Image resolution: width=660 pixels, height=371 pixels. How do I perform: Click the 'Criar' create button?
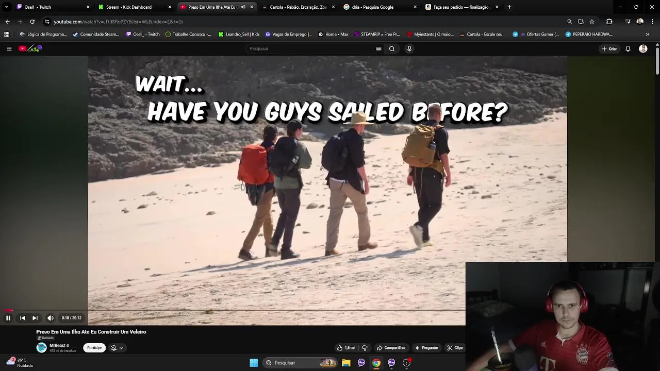pos(609,48)
